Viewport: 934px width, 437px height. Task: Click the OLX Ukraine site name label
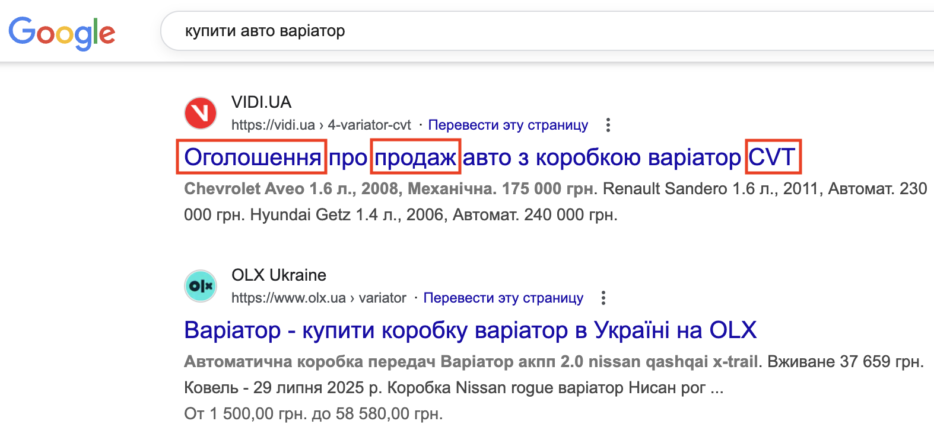tap(278, 275)
